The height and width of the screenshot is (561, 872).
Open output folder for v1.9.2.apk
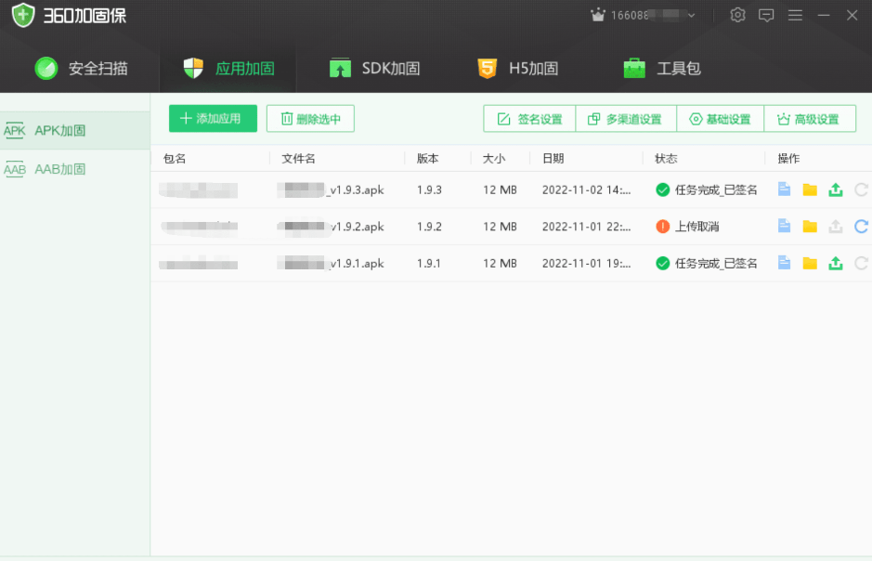point(810,227)
